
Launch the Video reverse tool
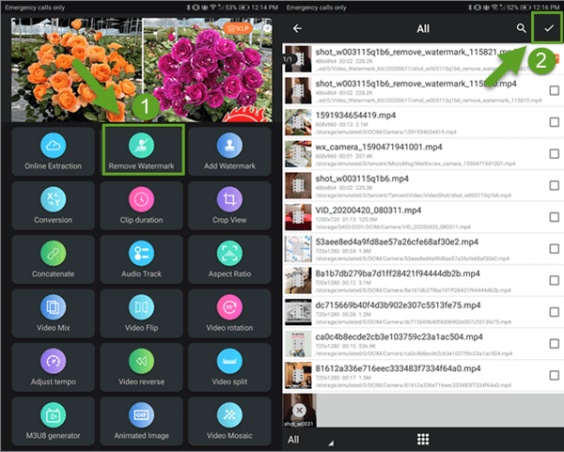coord(142,367)
